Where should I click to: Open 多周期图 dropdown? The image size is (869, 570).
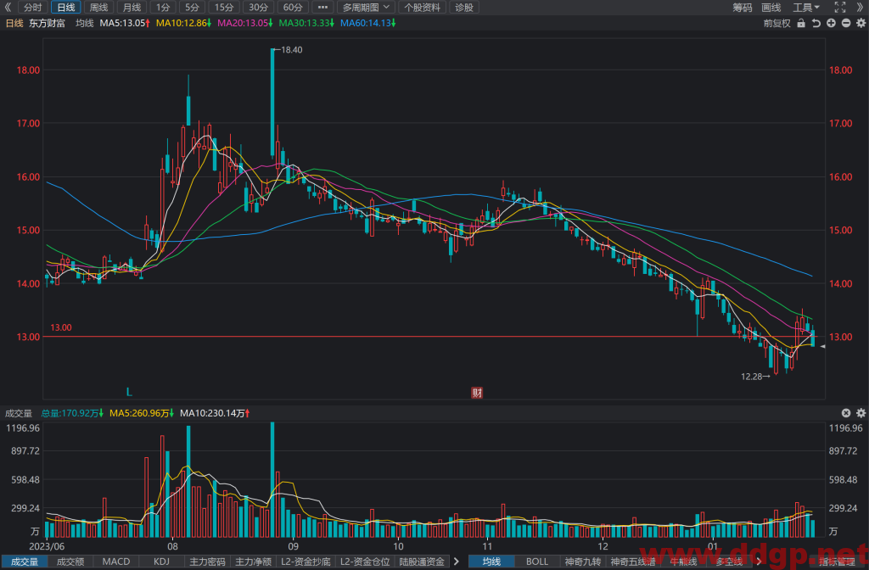tap(366, 7)
